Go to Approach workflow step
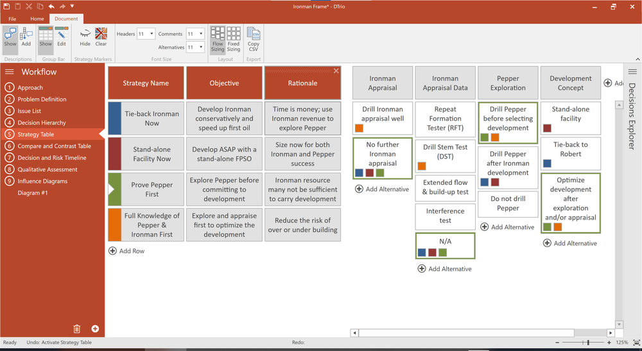The height and width of the screenshot is (351, 642). click(x=30, y=87)
